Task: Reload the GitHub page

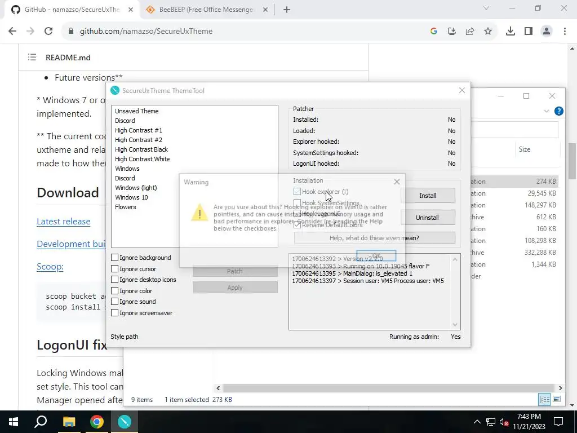Action: [x=48, y=32]
